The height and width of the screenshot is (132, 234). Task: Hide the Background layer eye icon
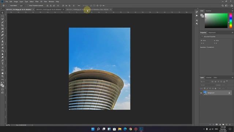tap(201, 93)
